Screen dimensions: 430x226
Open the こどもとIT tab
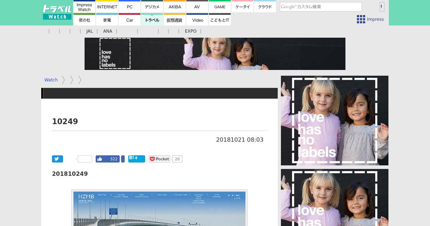(x=220, y=20)
